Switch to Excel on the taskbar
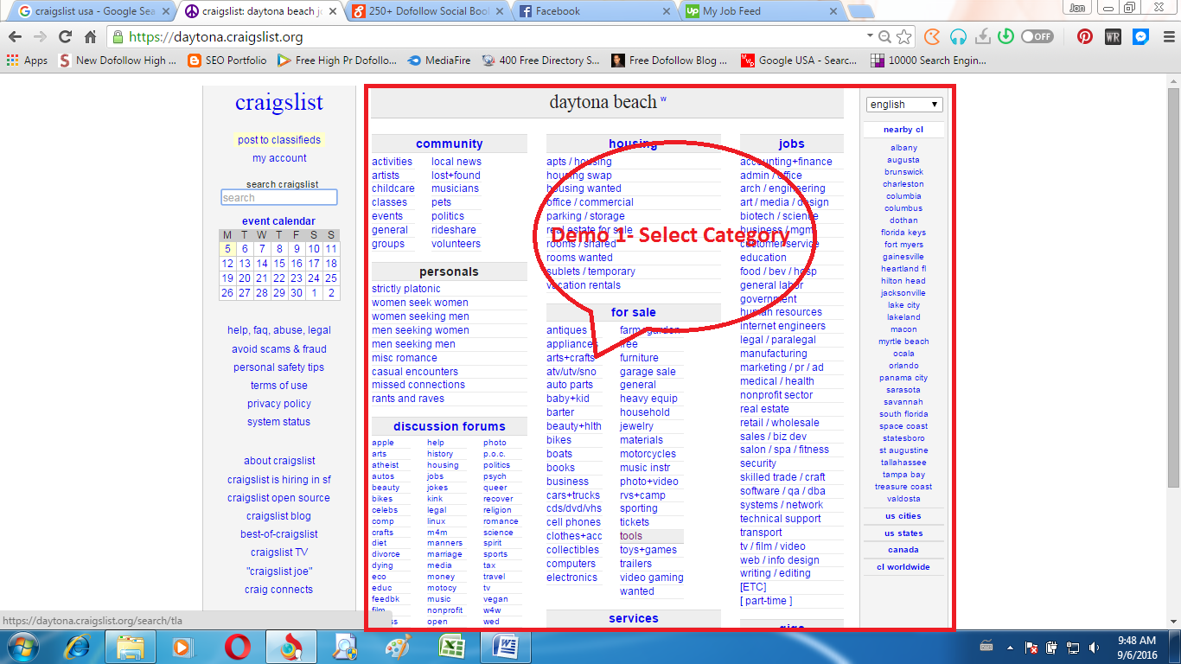Screen dimensions: 1181x664 tap(452, 647)
